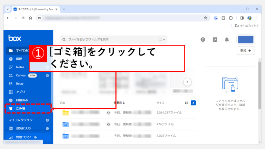Click the account profile button
This screenshot has width=265, height=149.
(x=246, y=40)
